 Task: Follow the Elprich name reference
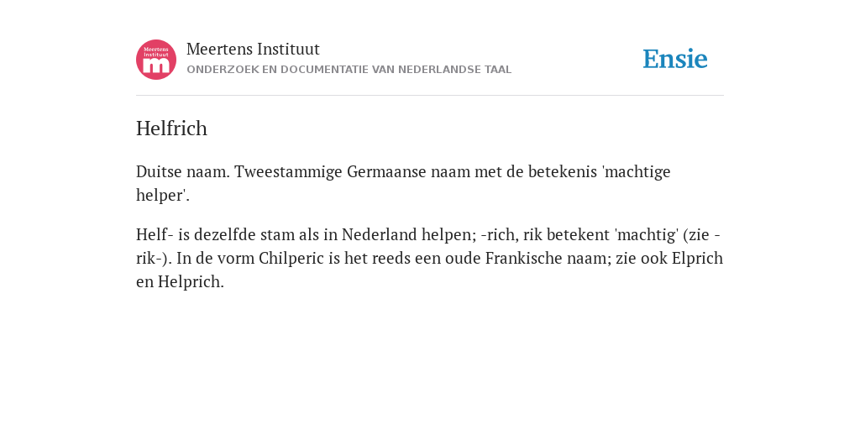click(697, 258)
